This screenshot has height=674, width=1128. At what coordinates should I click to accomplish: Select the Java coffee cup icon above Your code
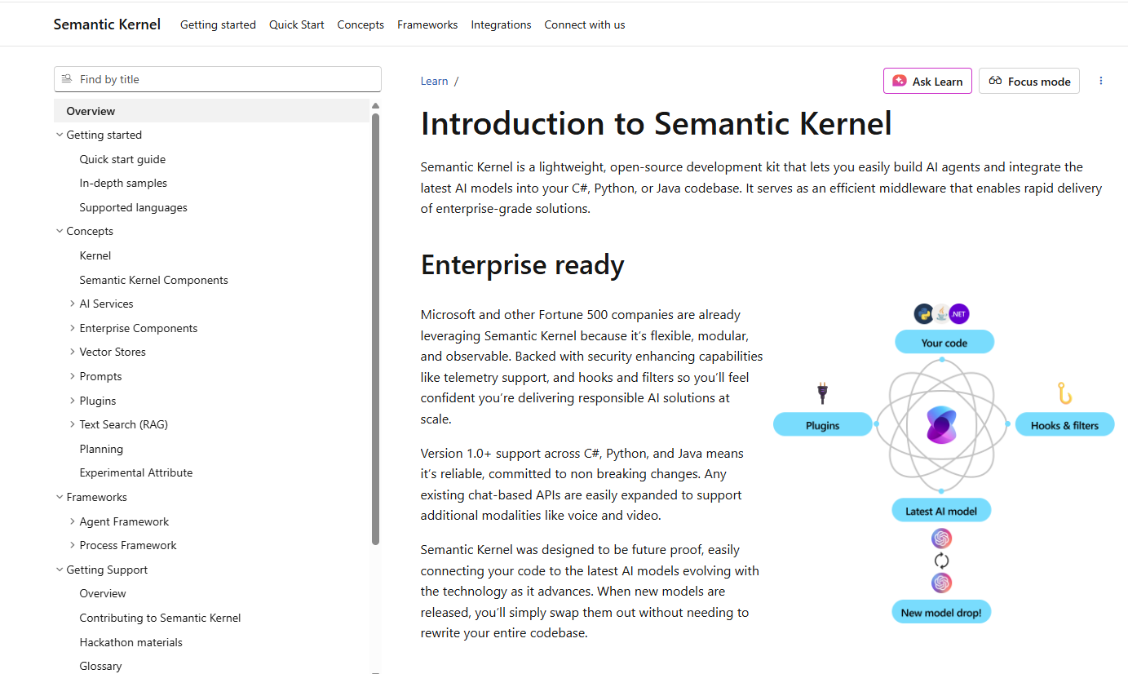click(940, 313)
